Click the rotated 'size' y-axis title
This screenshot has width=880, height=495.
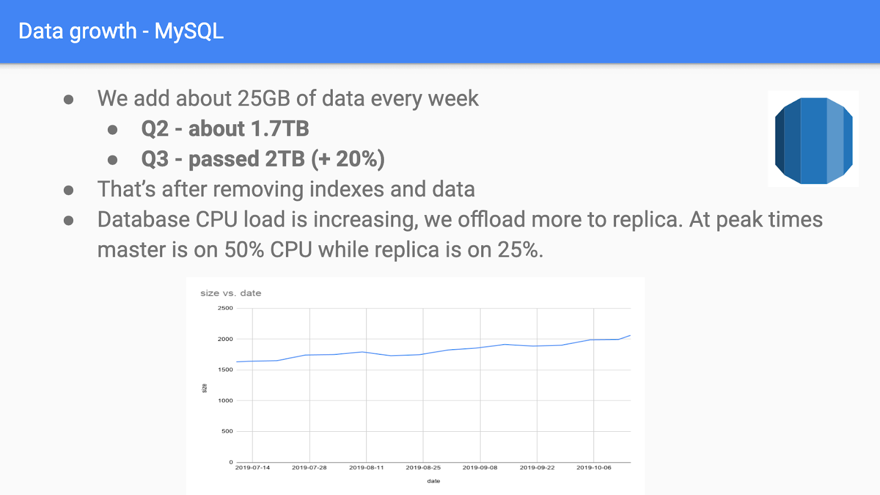[x=205, y=388]
